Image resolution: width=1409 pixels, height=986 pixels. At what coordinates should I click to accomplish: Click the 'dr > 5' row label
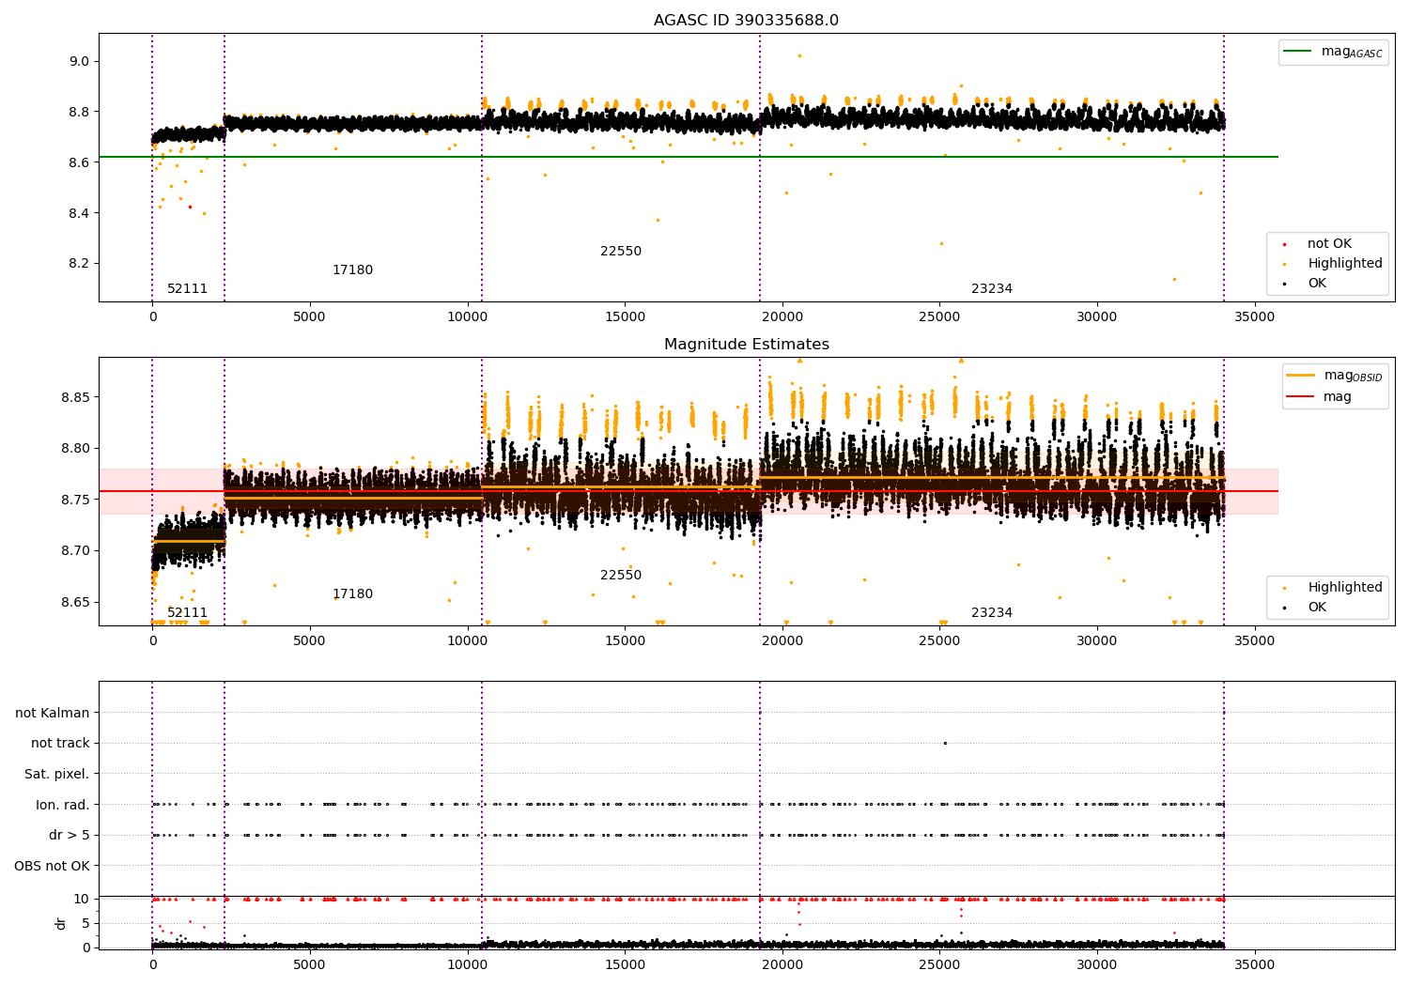(70, 836)
